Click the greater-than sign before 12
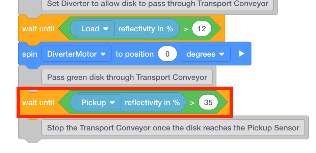 click(x=185, y=29)
